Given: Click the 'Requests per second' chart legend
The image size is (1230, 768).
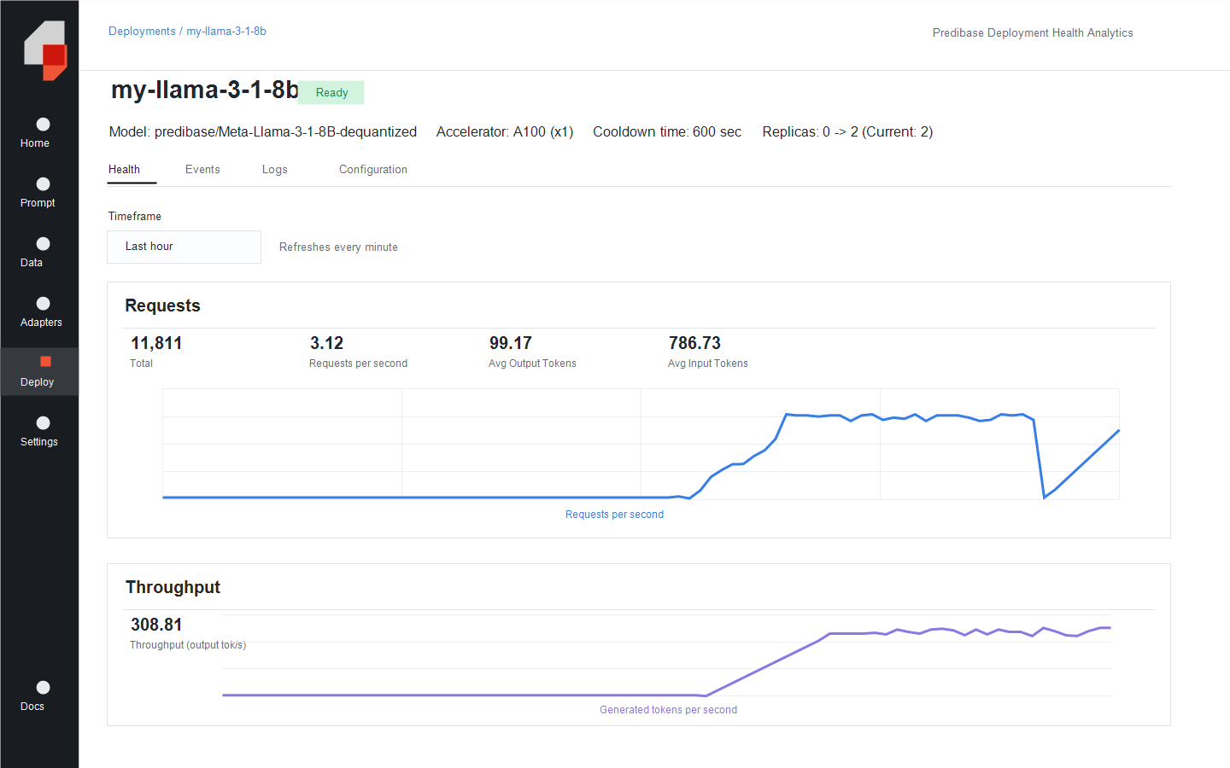Looking at the screenshot, I should click(x=614, y=515).
